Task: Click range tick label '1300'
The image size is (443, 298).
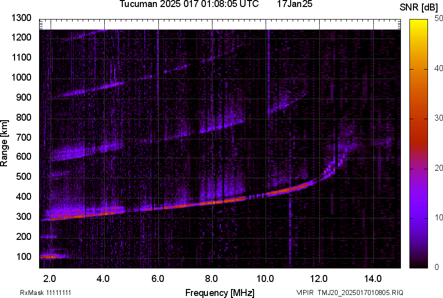Action: tap(21, 18)
